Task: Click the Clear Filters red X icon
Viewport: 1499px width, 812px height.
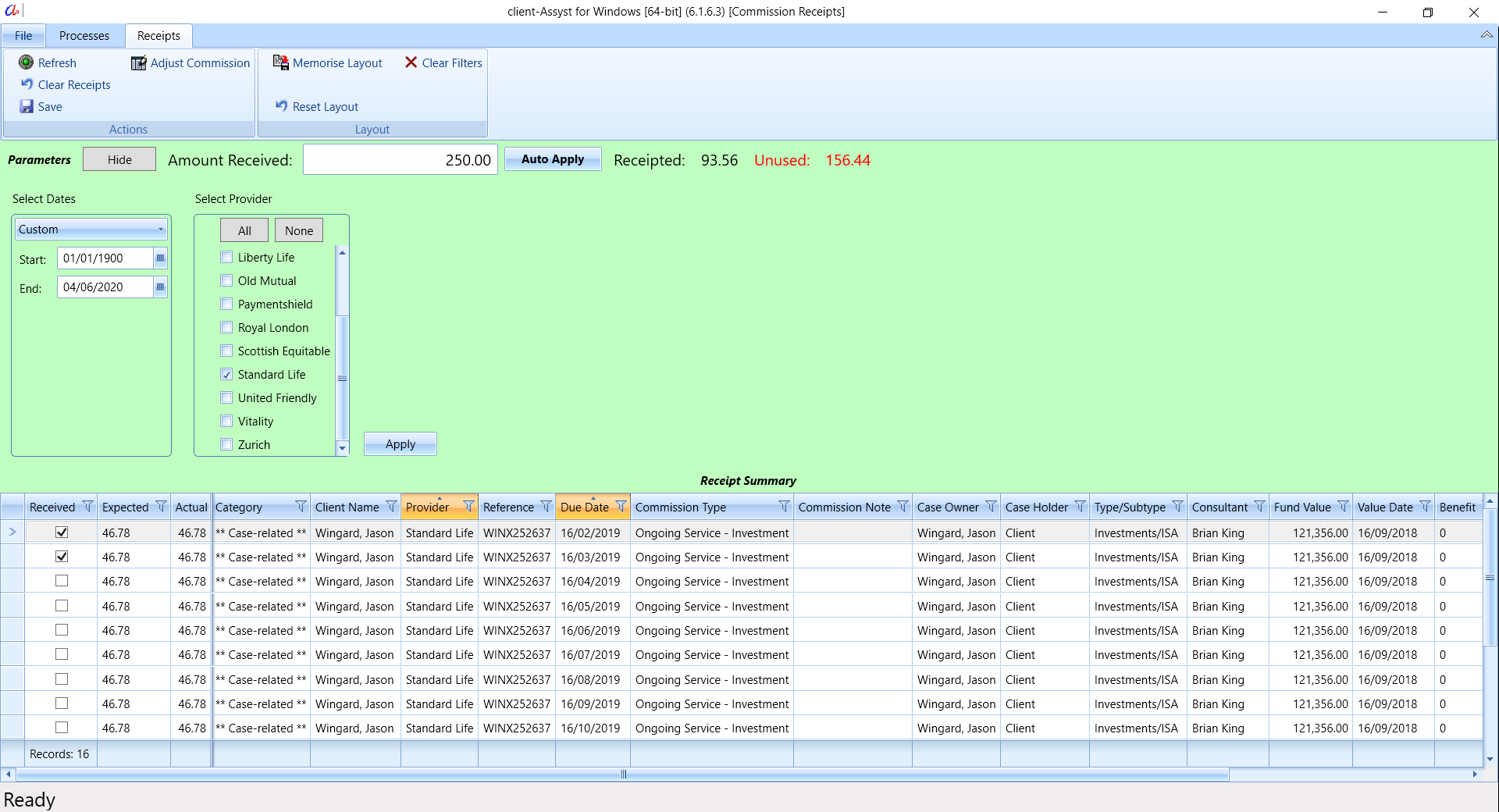Action: click(x=411, y=62)
